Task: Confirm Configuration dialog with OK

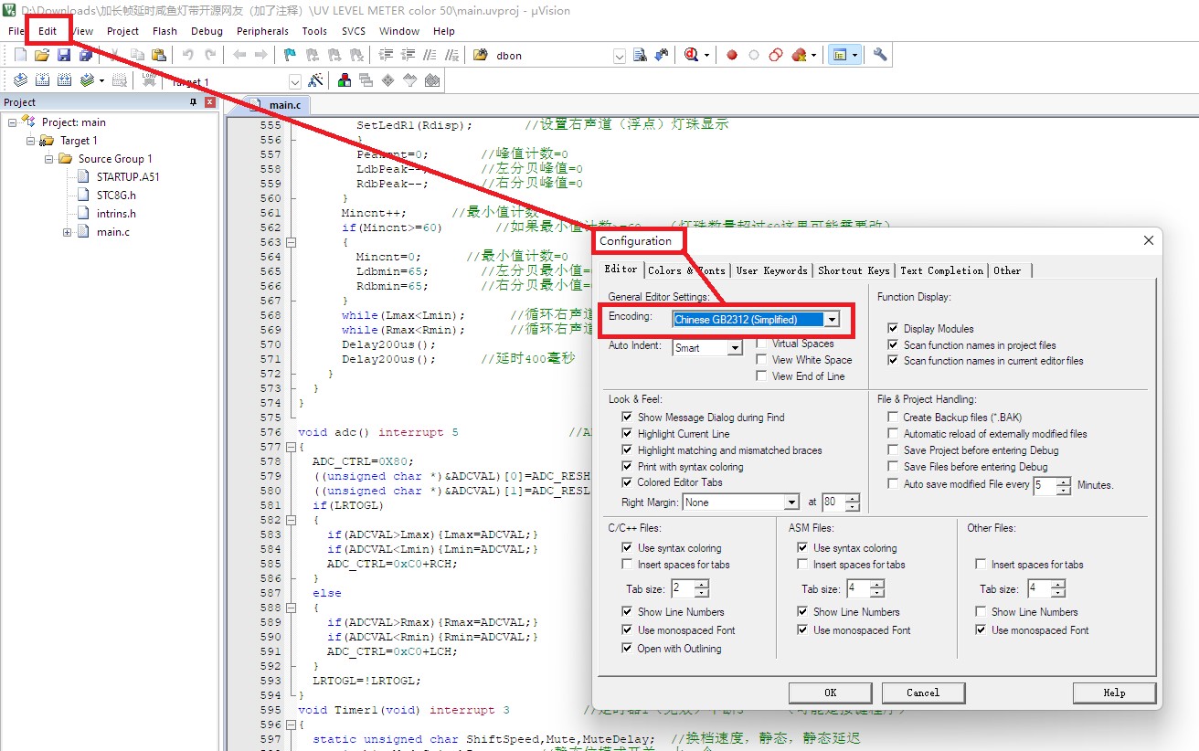Action: 830,693
